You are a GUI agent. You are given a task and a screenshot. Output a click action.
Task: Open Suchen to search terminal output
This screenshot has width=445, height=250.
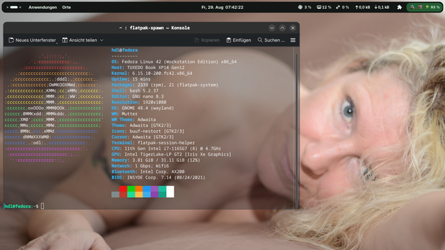tap(271, 40)
